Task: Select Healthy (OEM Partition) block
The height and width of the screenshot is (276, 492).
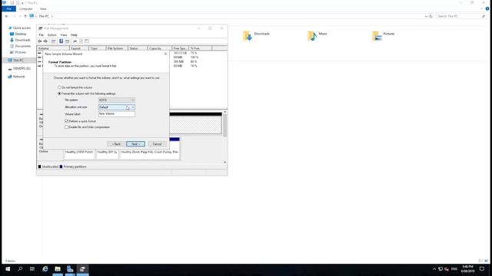Action: coord(79,154)
